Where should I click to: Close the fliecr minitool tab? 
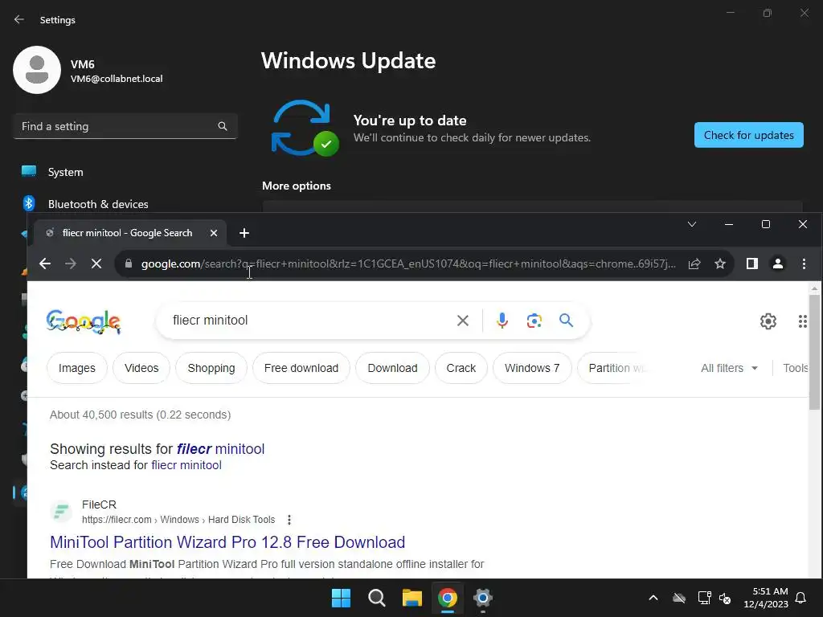pyautogui.click(x=214, y=233)
